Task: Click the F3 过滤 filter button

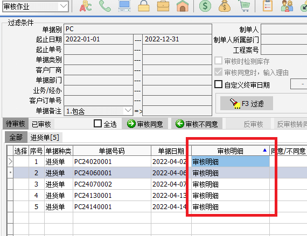Action: (247, 103)
